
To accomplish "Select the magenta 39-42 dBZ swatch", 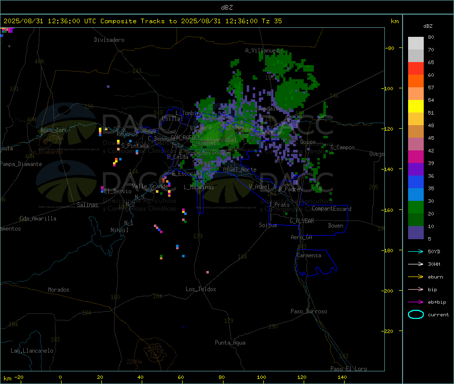I will (x=416, y=156).
